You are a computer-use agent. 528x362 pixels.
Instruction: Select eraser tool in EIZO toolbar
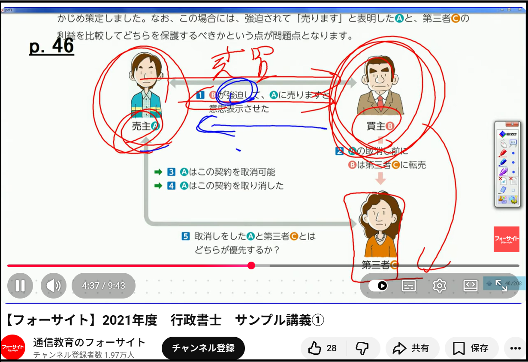pyautogui.click(x=503, y=189)
